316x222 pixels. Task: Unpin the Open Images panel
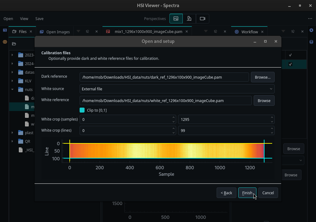87,31
